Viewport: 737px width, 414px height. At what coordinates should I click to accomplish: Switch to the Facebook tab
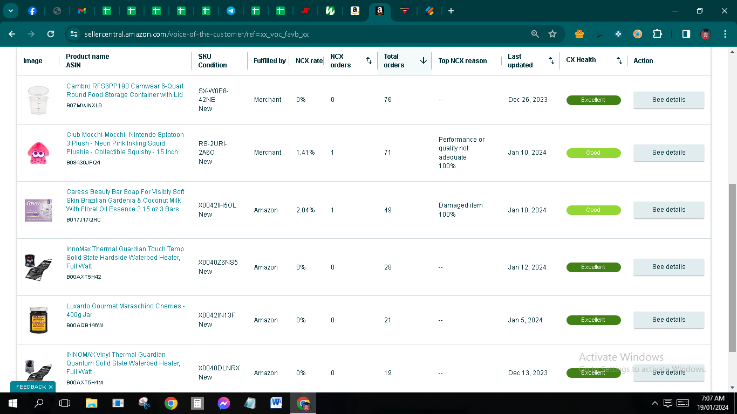coord(32,11)
